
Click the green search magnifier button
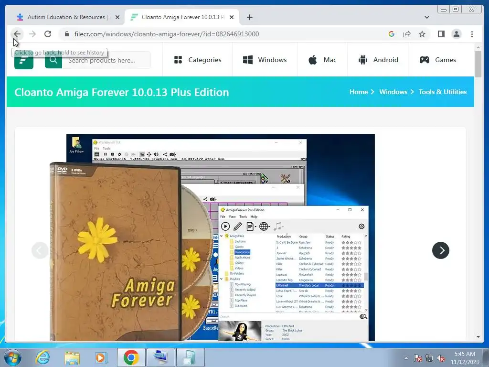(53, 60)
